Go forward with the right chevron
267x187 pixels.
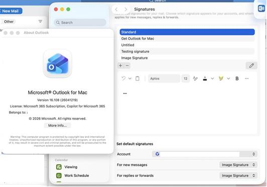coord(126,9)
